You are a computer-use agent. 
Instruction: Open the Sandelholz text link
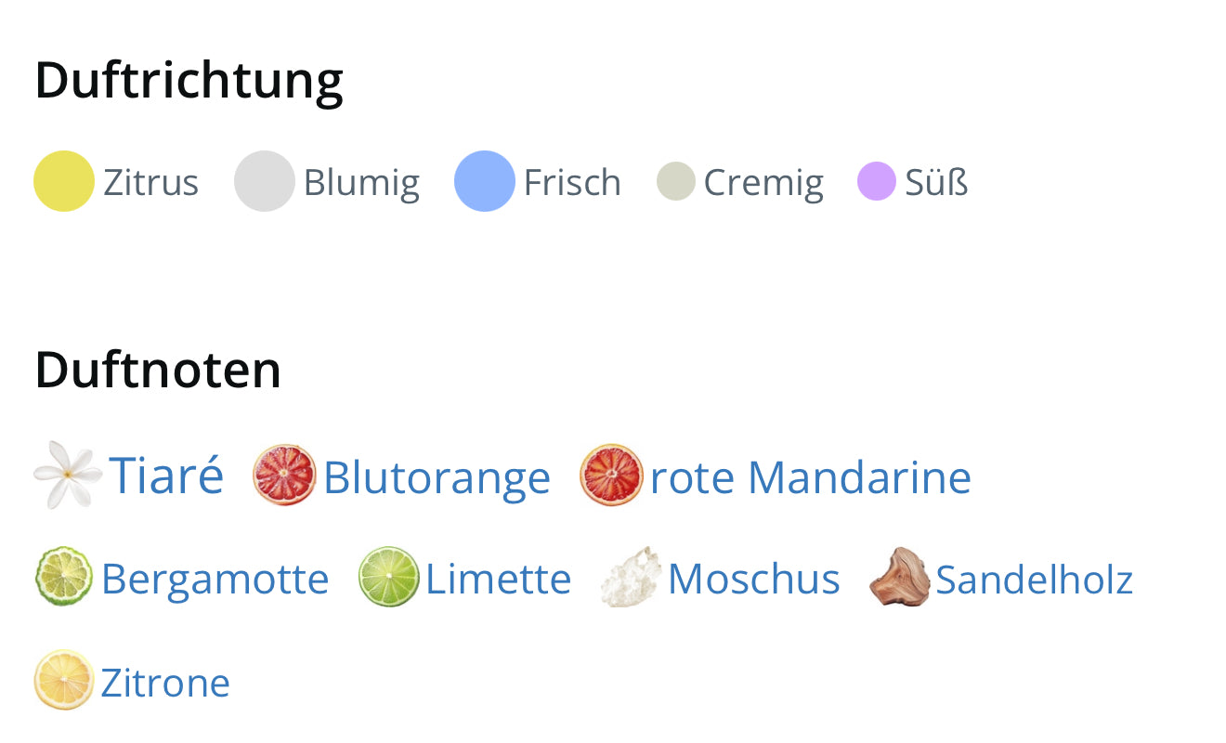coord(1034,579)
